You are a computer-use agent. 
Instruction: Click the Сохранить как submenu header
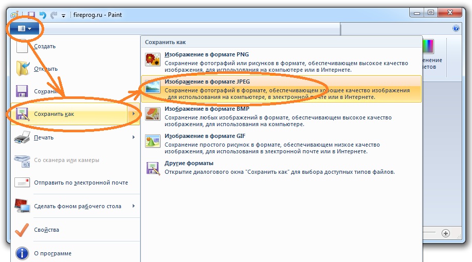[x=165, y=43]
